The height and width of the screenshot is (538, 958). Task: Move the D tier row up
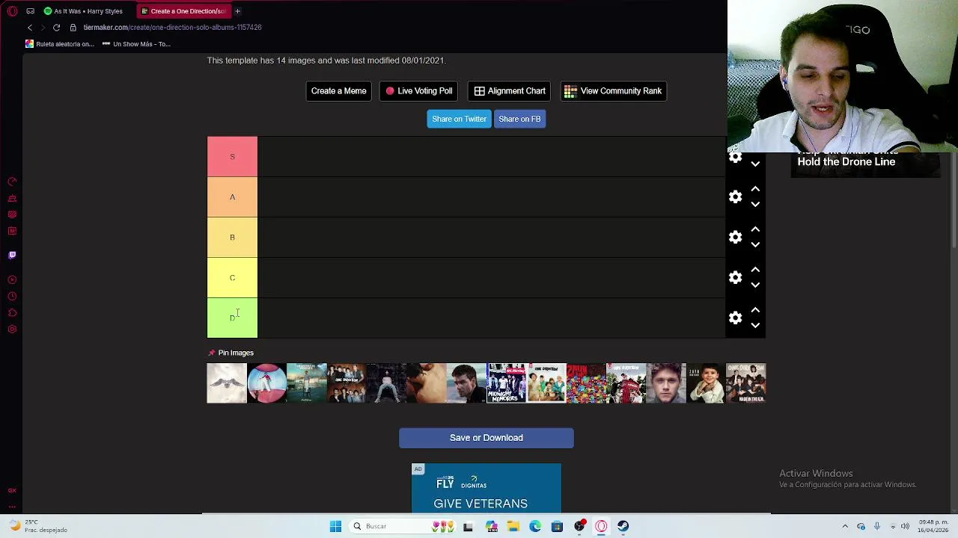click(x=755, y=310)
